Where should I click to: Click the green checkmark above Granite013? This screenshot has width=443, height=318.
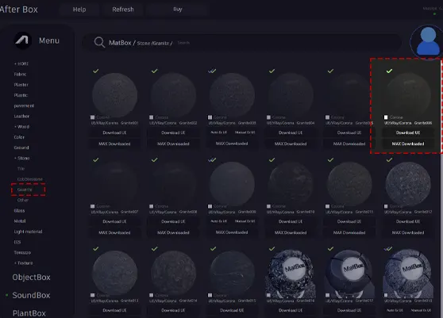[96, 248]
